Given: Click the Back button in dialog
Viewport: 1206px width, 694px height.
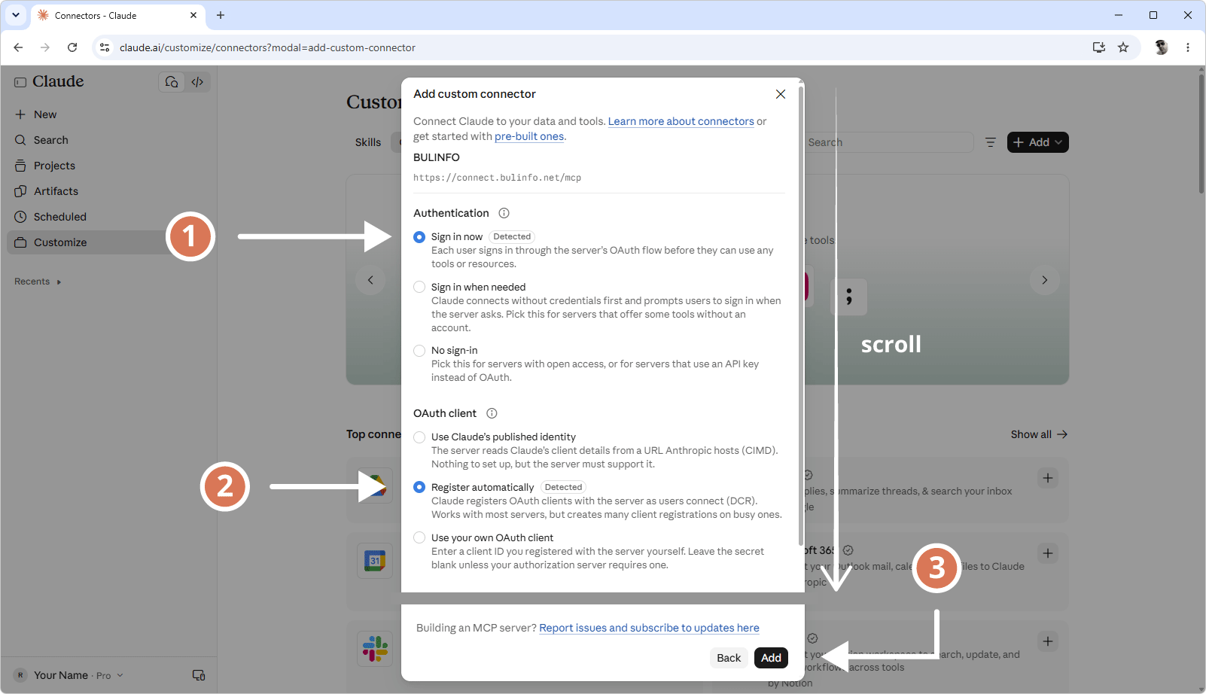Looking at the screenshot, I should coord(729,658).
